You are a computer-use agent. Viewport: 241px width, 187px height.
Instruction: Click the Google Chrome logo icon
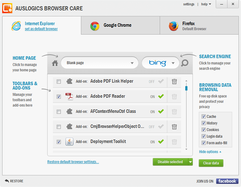coord(95,26)
